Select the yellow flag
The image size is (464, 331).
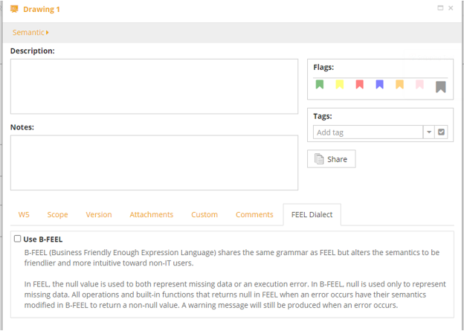point(340,85)
